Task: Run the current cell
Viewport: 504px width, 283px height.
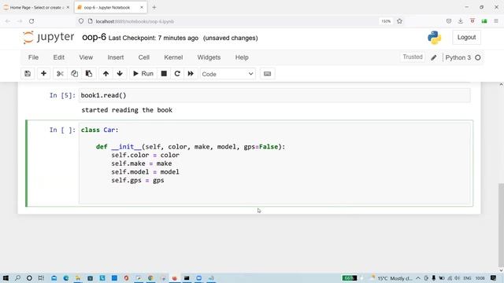Action: point(143,74)
